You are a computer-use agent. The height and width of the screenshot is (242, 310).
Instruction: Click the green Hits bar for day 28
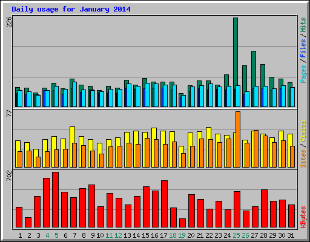pyautogui.click(x=263, y=75)
